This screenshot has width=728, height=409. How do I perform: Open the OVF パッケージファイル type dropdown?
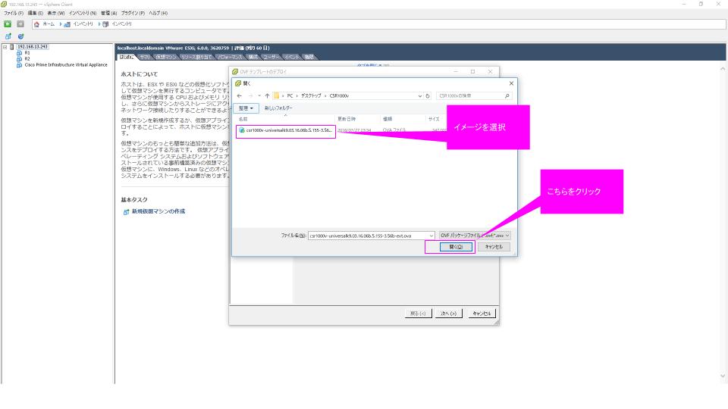coord(475,236)
